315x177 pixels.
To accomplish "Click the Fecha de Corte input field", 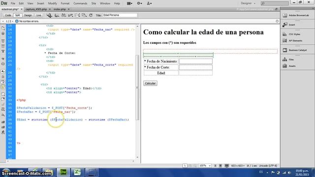I will [196, 67].
